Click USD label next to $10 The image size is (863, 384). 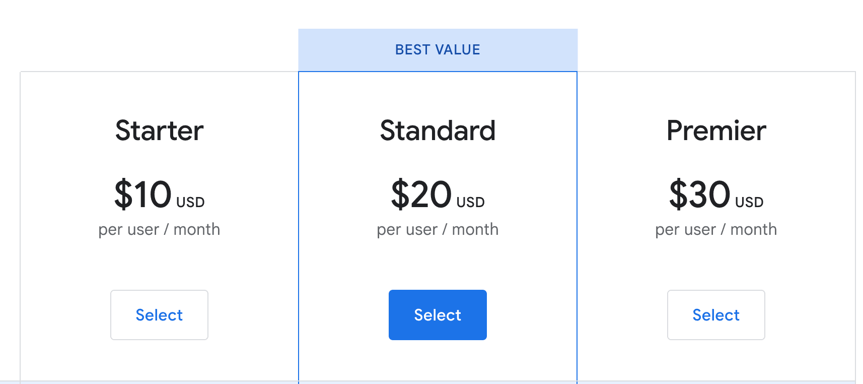pos(190,203)
